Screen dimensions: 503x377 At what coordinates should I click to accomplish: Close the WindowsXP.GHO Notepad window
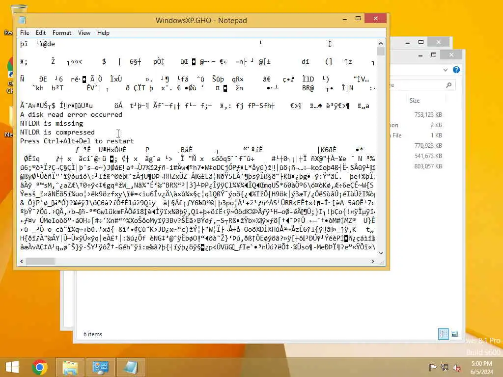[x=376, y=19]
